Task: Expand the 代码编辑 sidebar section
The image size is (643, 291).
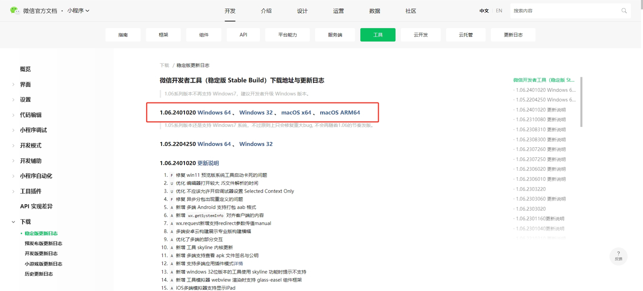Action: [x=13, y=115]
